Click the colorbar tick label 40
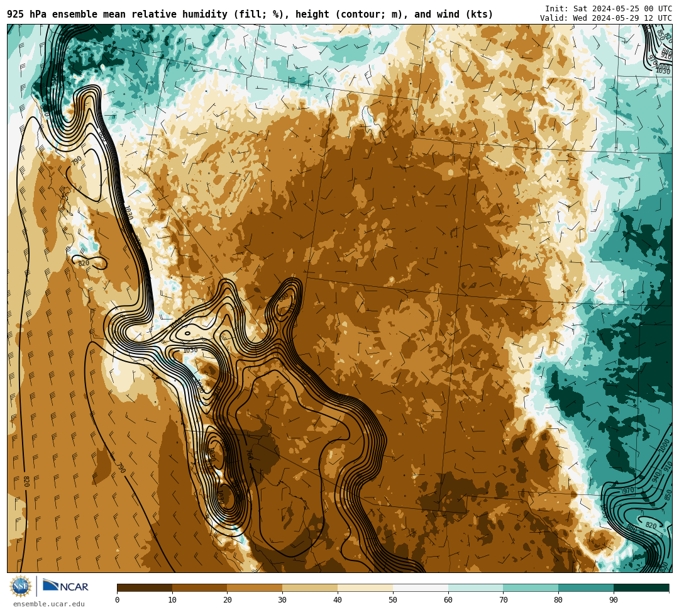 pyautogui.click(x=338, y=600)
